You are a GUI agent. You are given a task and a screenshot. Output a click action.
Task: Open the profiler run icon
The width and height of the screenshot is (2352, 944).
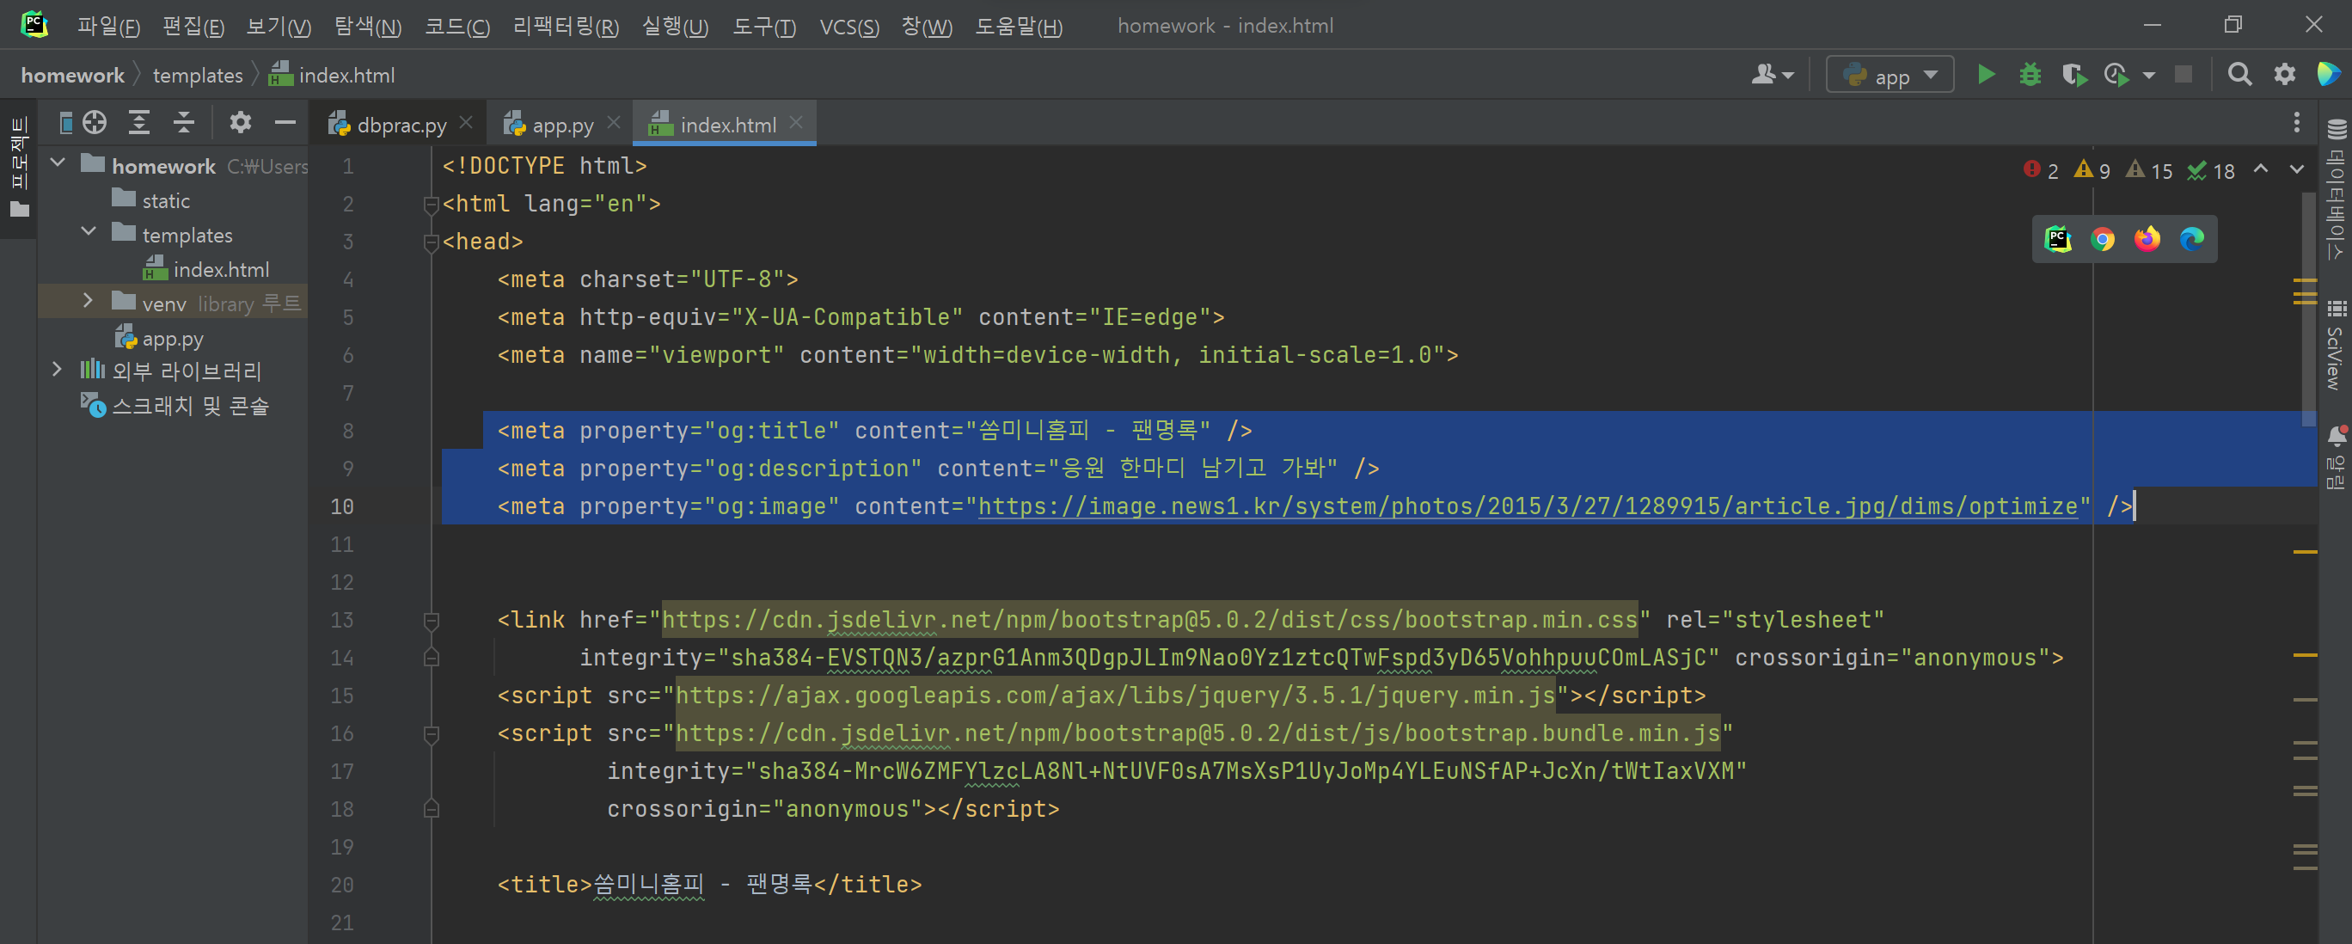[2117, 75]
